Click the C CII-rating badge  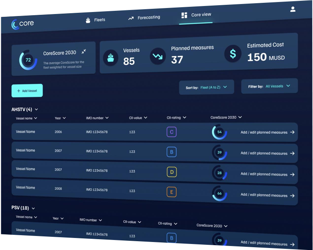click(x=172, y=132)
